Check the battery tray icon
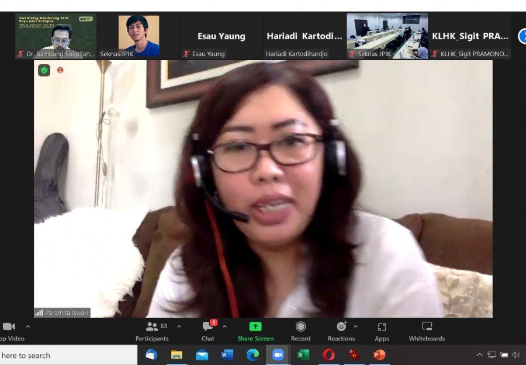Viewport: 526px width, 365px height. (504, 354)
